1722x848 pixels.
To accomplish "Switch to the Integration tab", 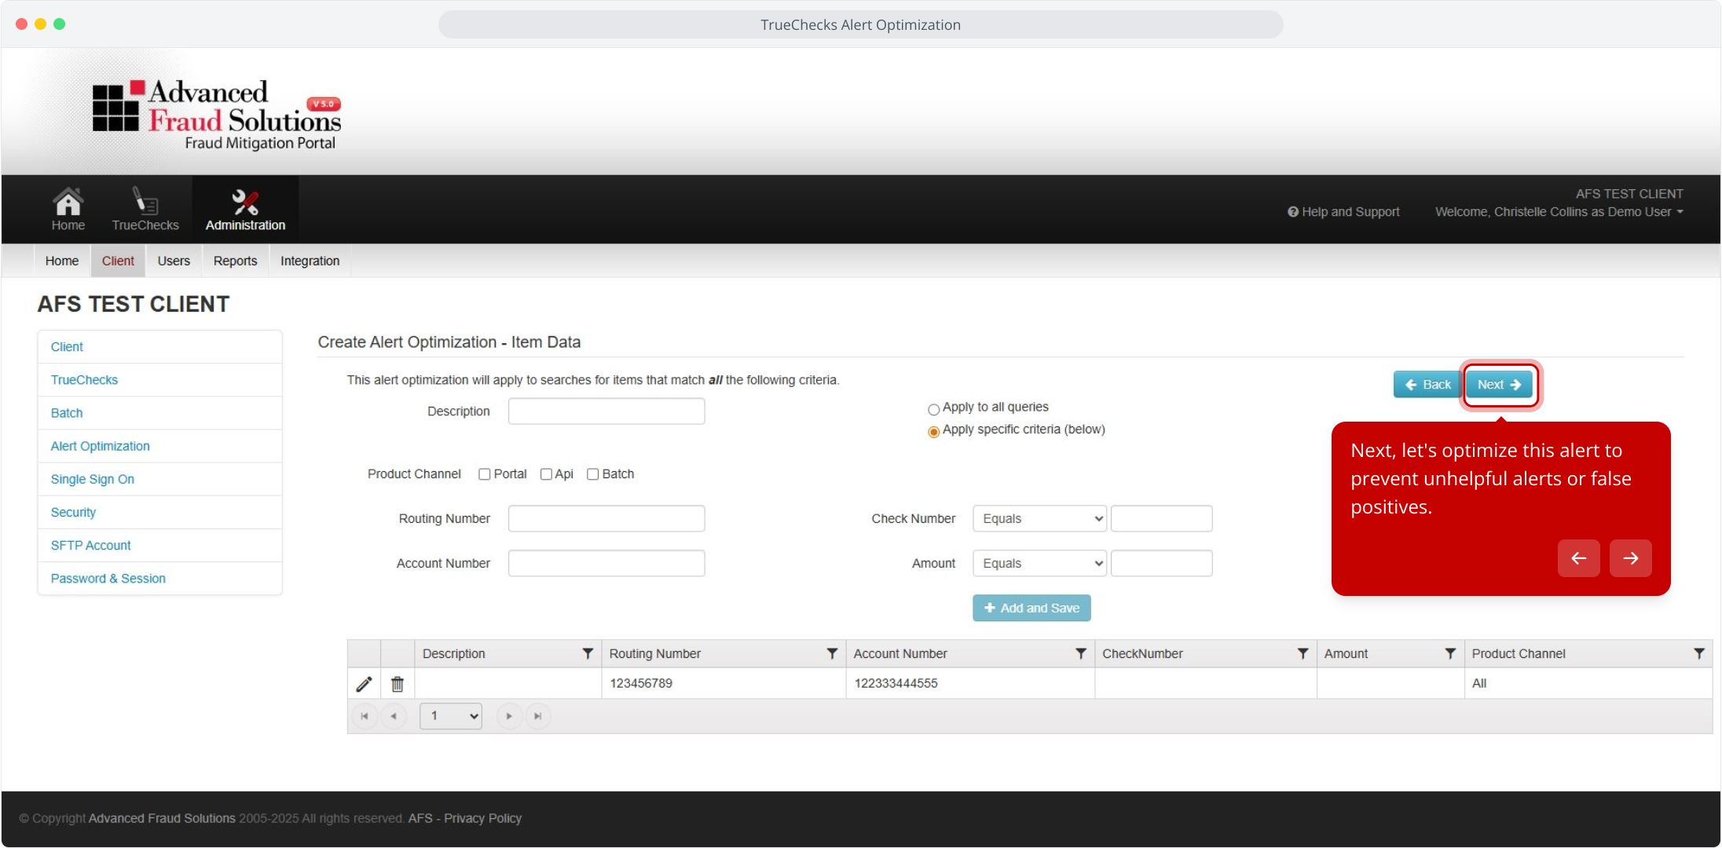I will [310, 261].
